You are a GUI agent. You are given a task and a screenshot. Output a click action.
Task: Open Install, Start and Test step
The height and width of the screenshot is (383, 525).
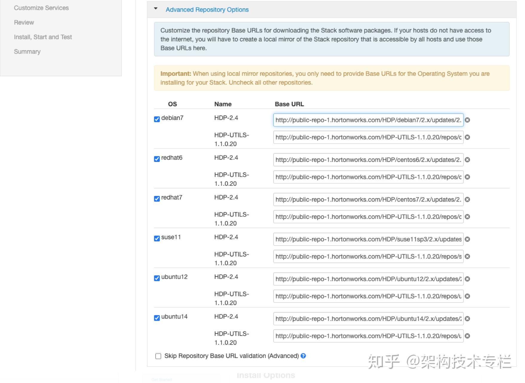[43, 37]
